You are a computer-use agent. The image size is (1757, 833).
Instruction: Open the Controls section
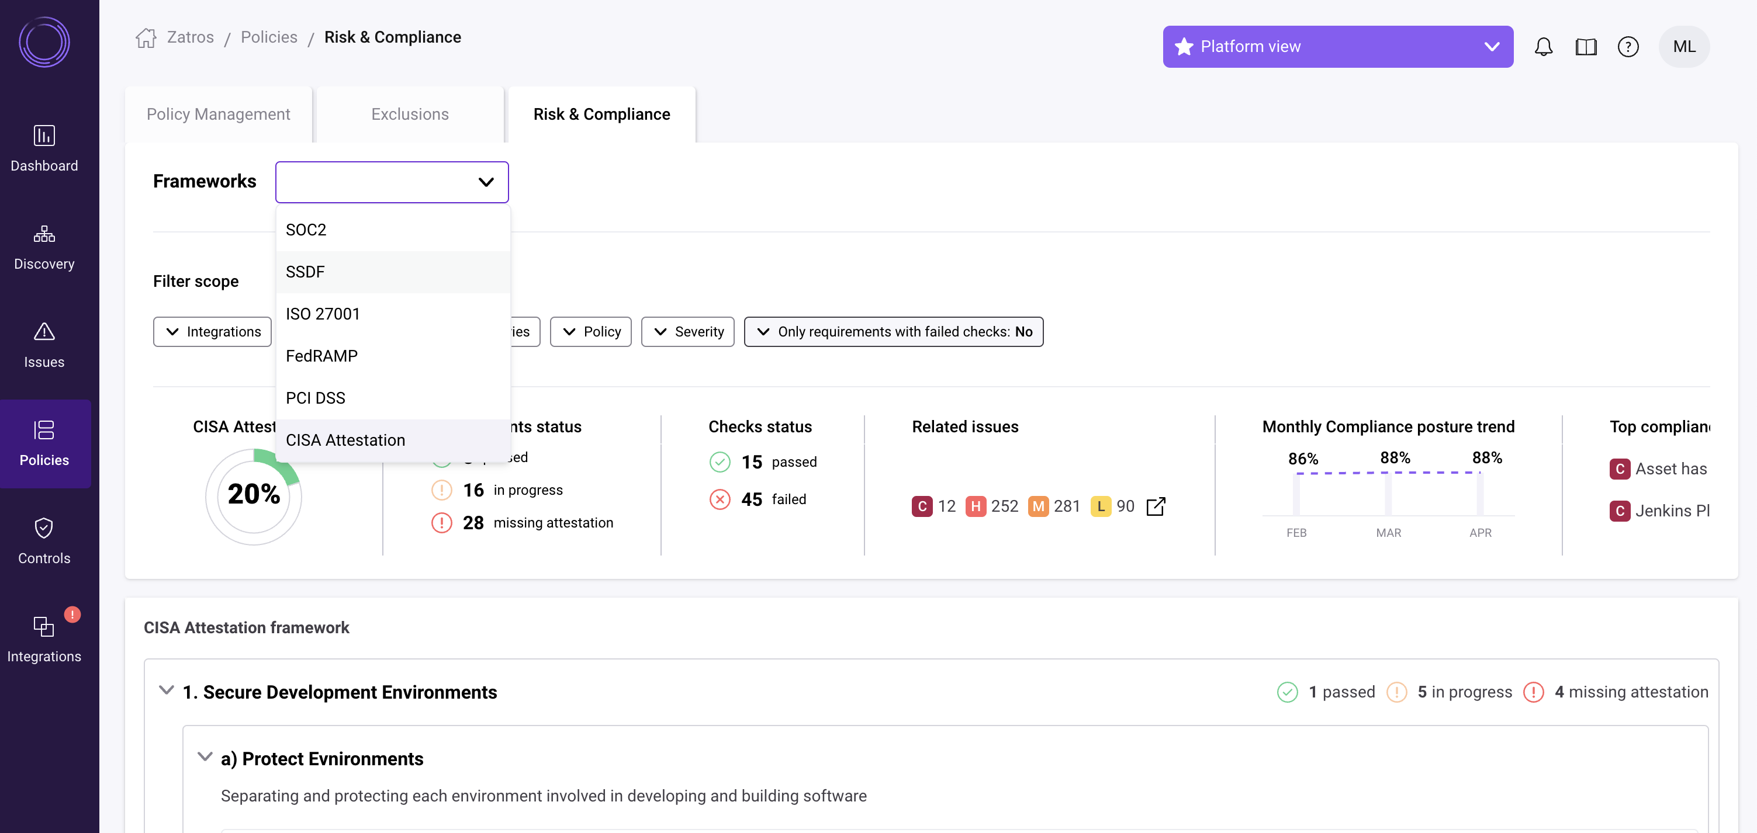[x=44, y=542]
